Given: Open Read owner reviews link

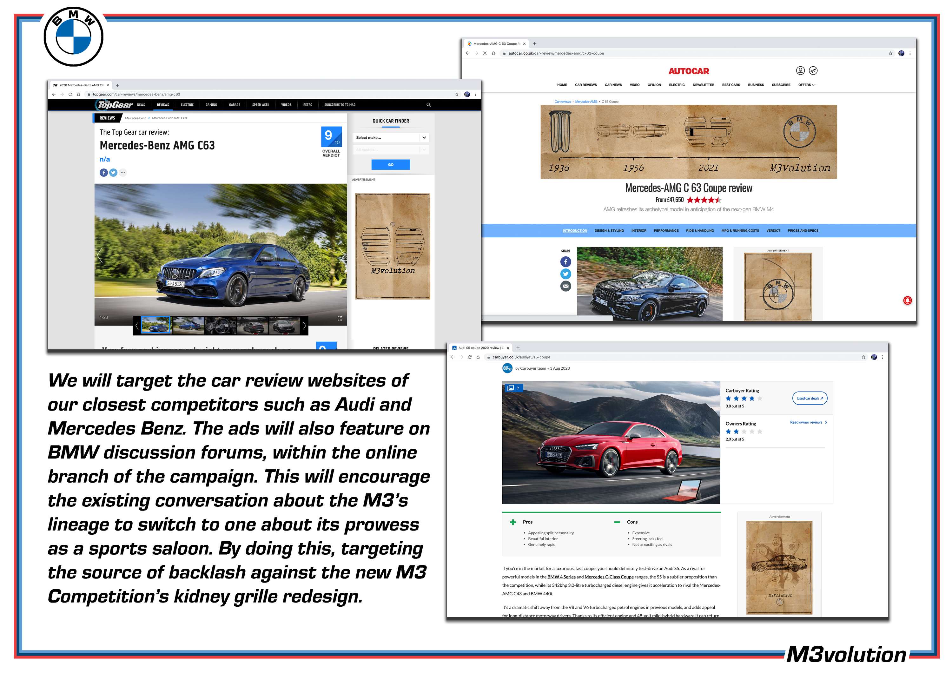Looking at the screenshot, I should point(808,422).
